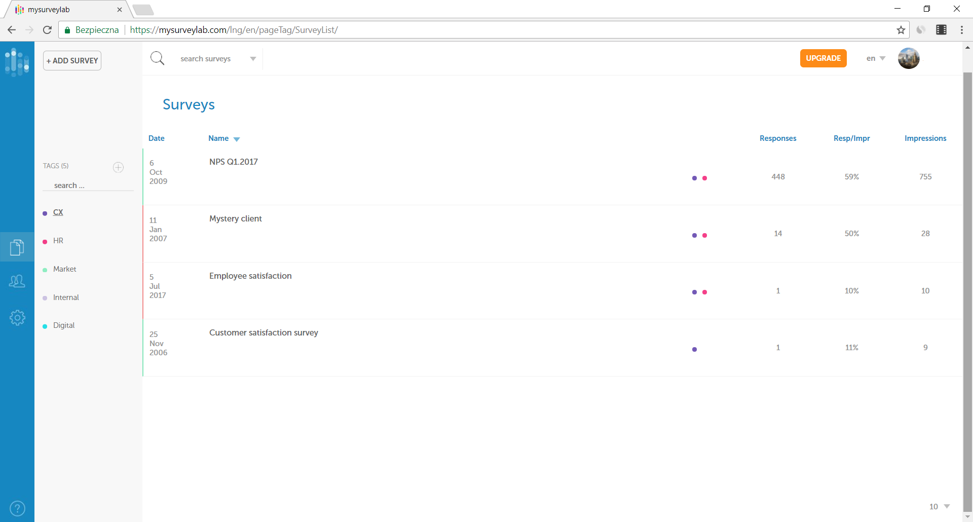Click the scrollbar down arrow
Image resolution: width=973 pixels, height=522 pixels.
click(967, 517)
